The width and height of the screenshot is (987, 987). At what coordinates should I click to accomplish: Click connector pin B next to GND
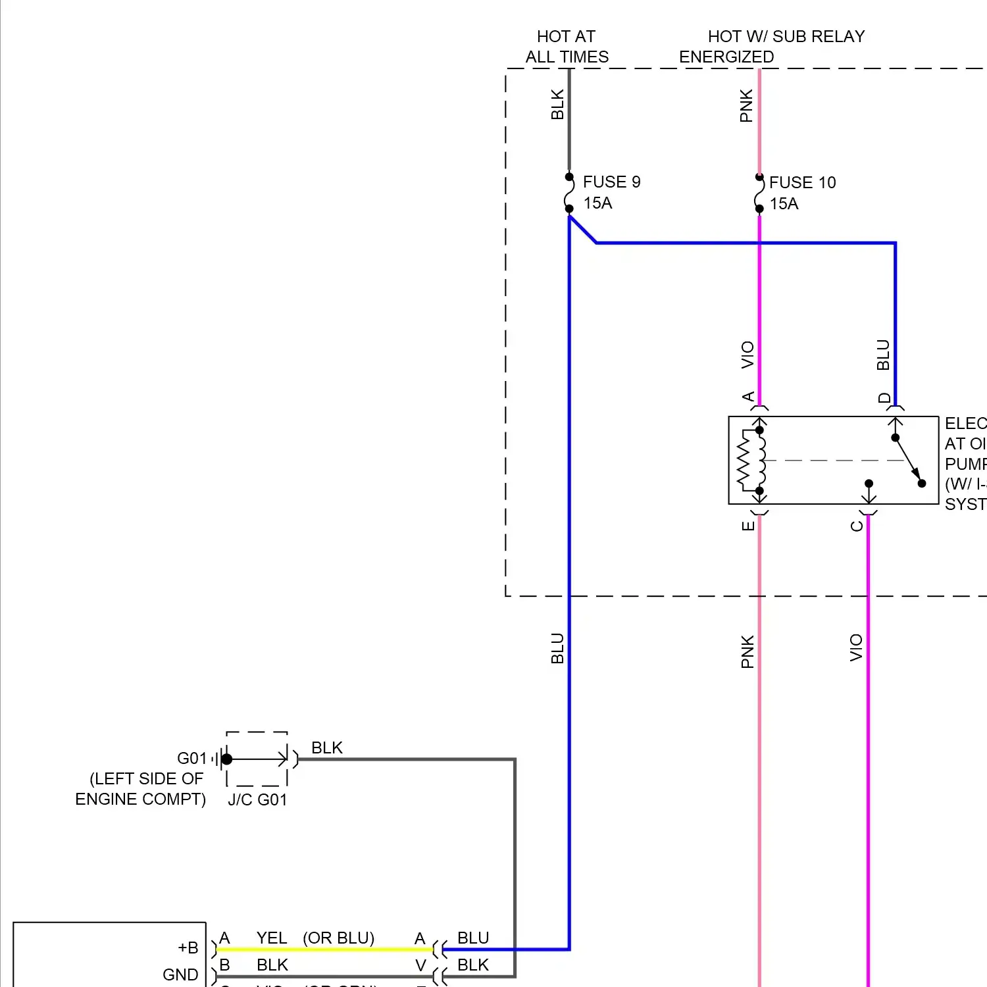coord(224,965)
